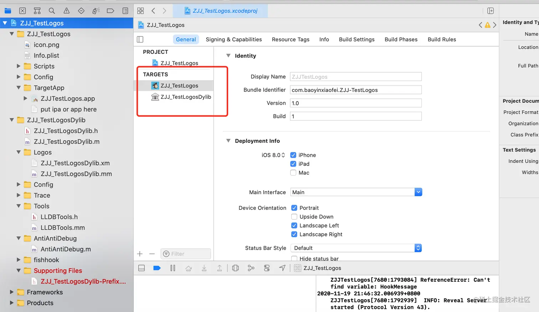539x312 pixels.
Task: Deactivate breakpoints in the debug bar
Action: click(157, 268)
